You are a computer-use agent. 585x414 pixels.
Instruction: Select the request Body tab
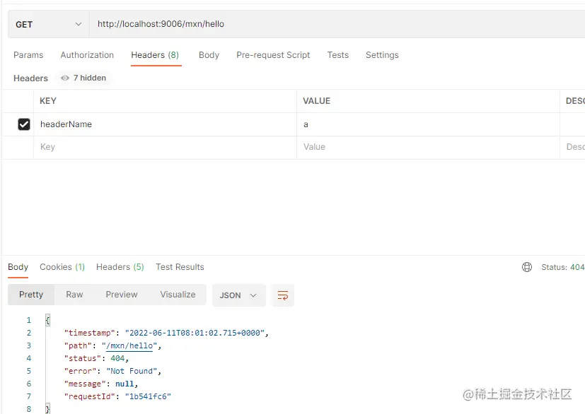[209, 55]
